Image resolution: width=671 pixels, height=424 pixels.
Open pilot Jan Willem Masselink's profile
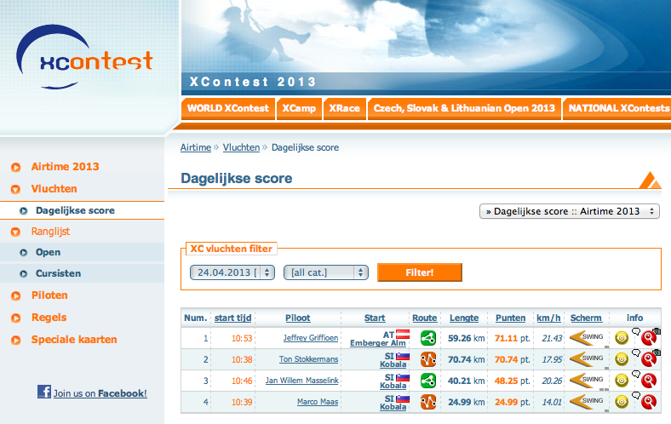302,381
